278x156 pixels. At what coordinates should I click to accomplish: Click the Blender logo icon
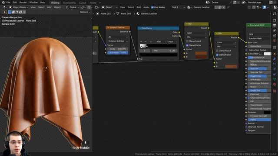pyautogui.click(x=3, y=3)
